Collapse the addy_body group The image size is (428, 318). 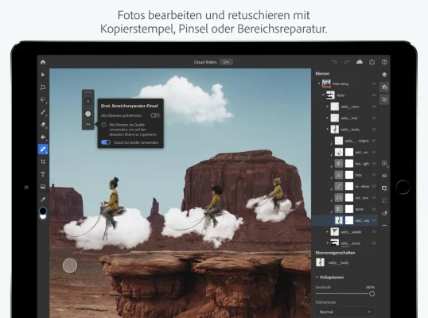(327, 130)
